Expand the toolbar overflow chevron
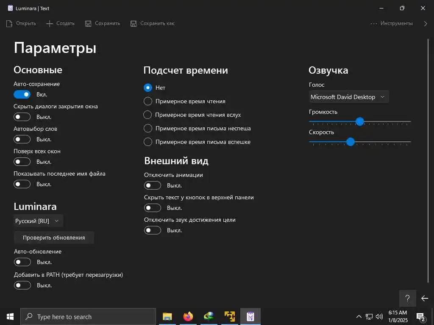Viewport: 434px width, 325px height. click(x=426, y=24)
